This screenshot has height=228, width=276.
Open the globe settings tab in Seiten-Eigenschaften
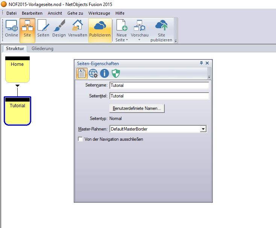point(93,73)
